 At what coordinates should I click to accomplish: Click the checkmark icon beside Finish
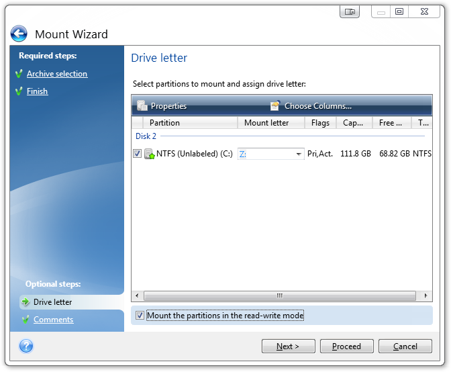tap(19, 91)
